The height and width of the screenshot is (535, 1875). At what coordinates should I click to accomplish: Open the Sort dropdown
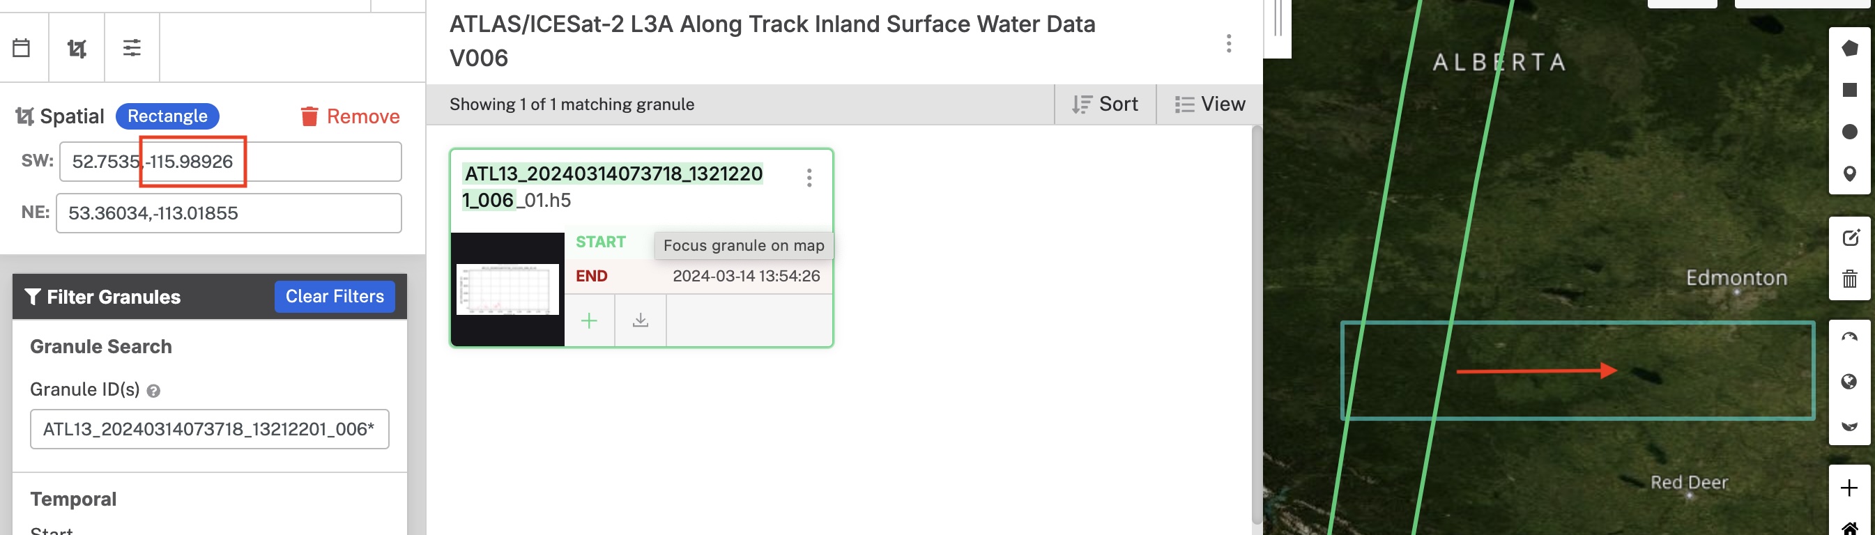[1105, 104]
